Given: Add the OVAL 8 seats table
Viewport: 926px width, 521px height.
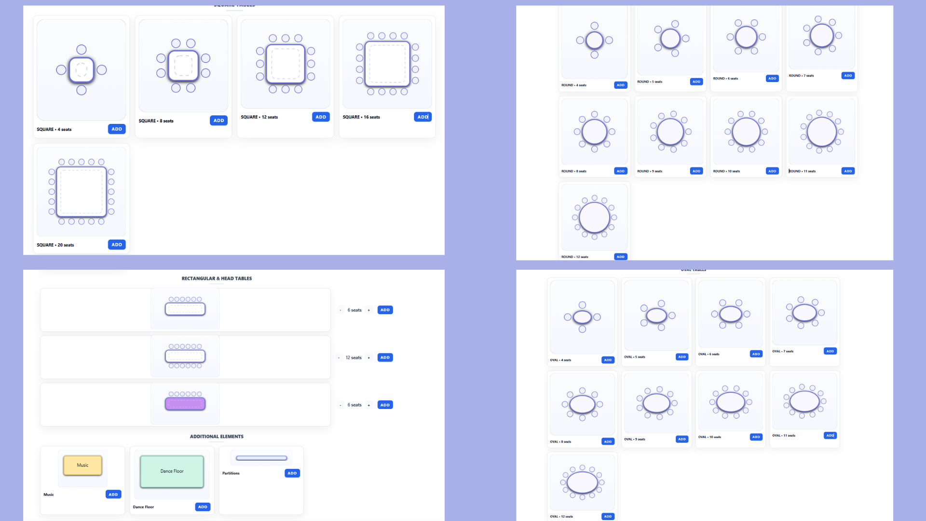Looking at the screenshot, I should pos(608,441).
